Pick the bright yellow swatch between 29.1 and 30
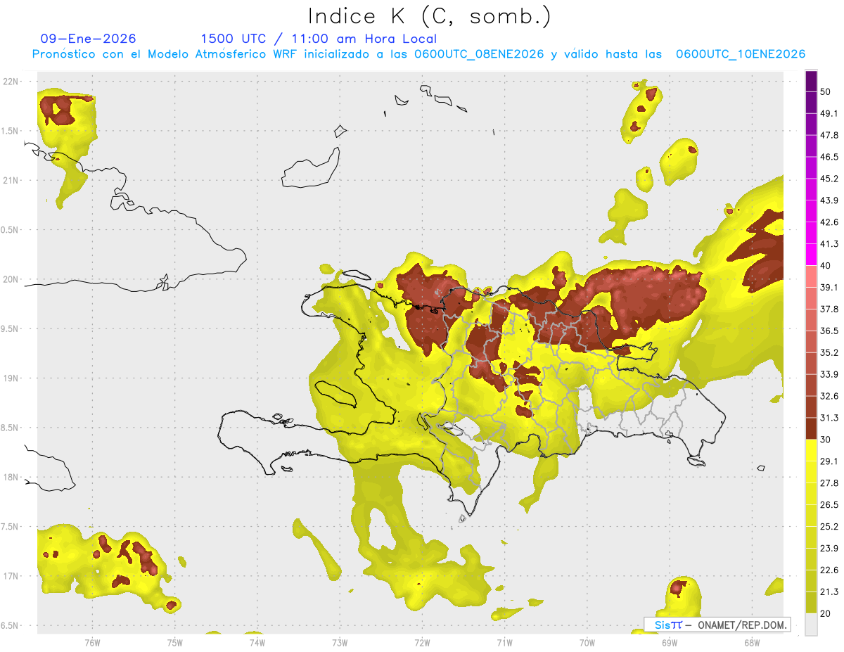This screenshot has height=652, width=844. tap(811, 451)
